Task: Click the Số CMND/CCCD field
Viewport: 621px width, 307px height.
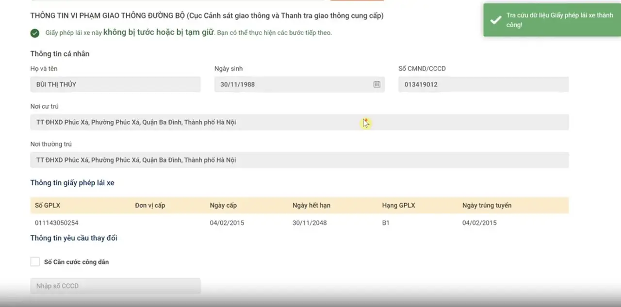Action: pos(483,84)
